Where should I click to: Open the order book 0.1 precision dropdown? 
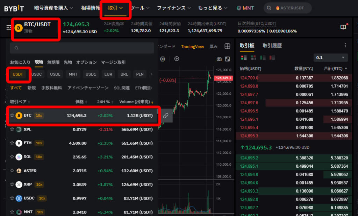coord(331,57)
